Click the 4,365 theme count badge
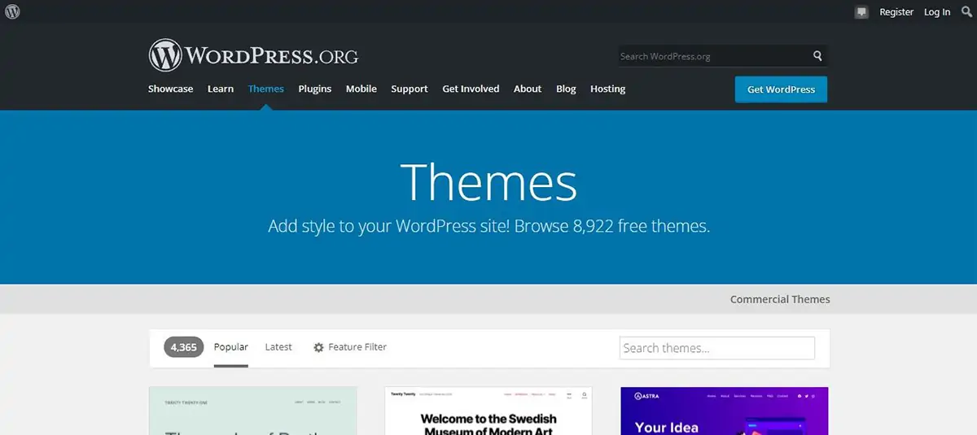Image resolution: width=977 pixels, height=435 pixels. click(183, 347)
